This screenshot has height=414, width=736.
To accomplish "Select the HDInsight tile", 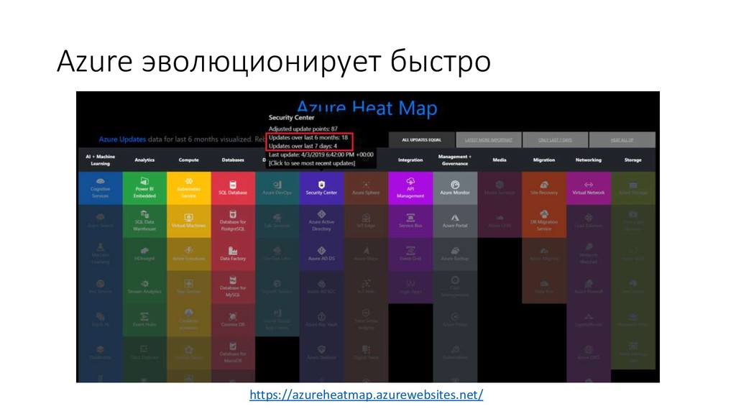I will coord(144,254).
